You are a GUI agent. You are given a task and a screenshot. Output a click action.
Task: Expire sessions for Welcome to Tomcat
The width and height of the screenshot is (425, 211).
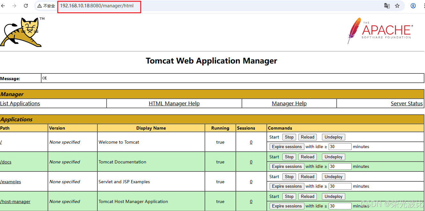tap(287, 147)
